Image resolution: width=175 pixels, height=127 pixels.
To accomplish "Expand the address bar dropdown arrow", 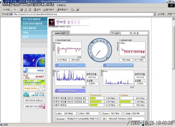I will [154, 14].
